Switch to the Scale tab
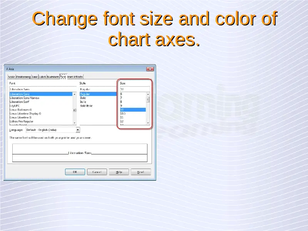308x231 pixels. 11,77
